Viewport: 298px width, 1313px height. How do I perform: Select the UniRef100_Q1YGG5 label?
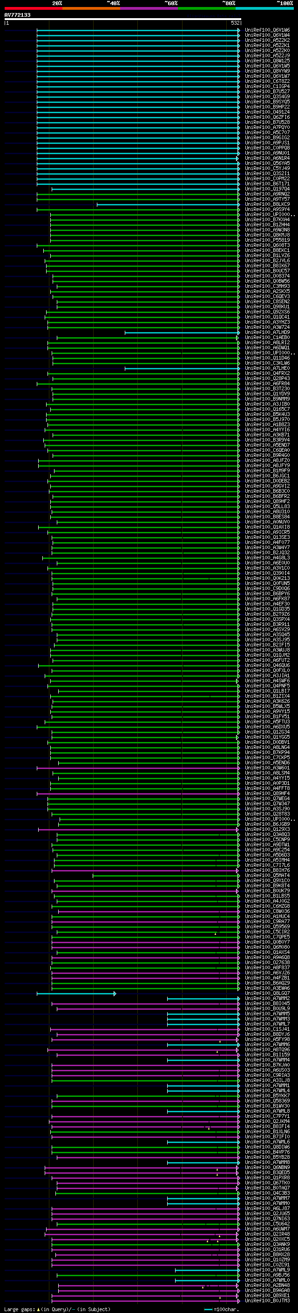(x=267, y=736)
